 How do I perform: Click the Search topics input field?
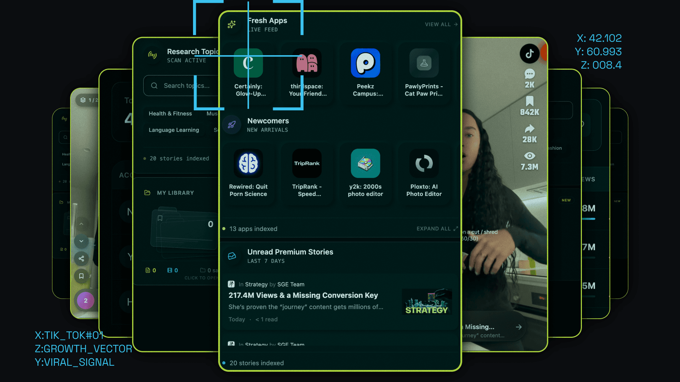[x=181, y=86]
